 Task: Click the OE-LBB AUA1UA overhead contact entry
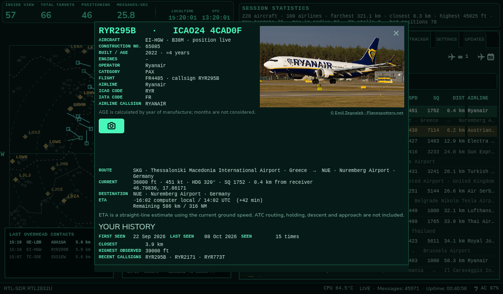pos(50,242)
